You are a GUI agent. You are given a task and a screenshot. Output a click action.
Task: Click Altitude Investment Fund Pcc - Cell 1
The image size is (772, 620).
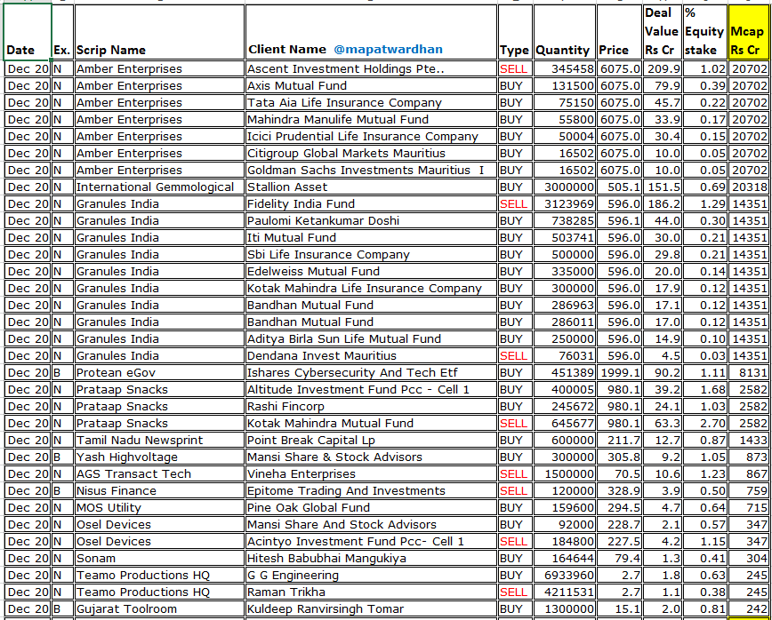371,389
